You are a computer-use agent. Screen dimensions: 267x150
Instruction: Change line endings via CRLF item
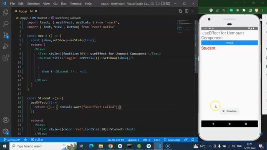(157, 140)
